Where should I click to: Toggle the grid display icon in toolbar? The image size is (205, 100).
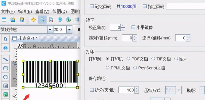(x=77, y=20)
